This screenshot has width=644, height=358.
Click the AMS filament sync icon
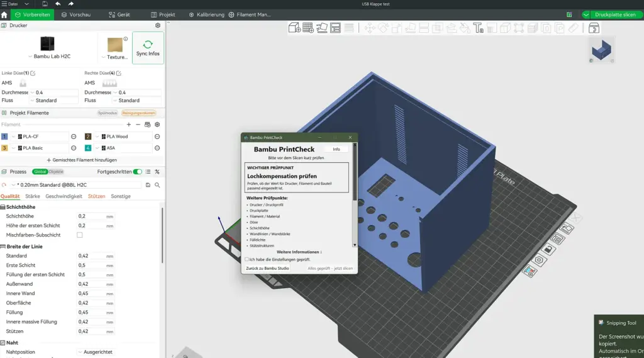click(147, 125)
